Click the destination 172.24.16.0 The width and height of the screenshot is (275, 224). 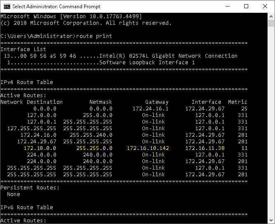[38, 135]
